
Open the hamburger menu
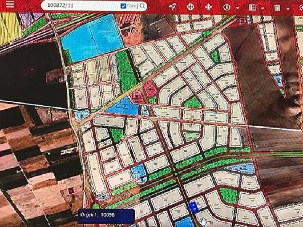click(10, 6)
